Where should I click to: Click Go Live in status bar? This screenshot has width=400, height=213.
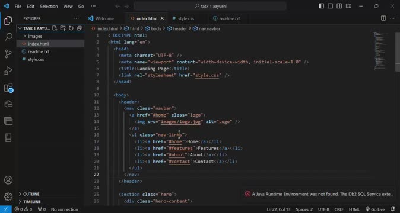coord(375,209)
